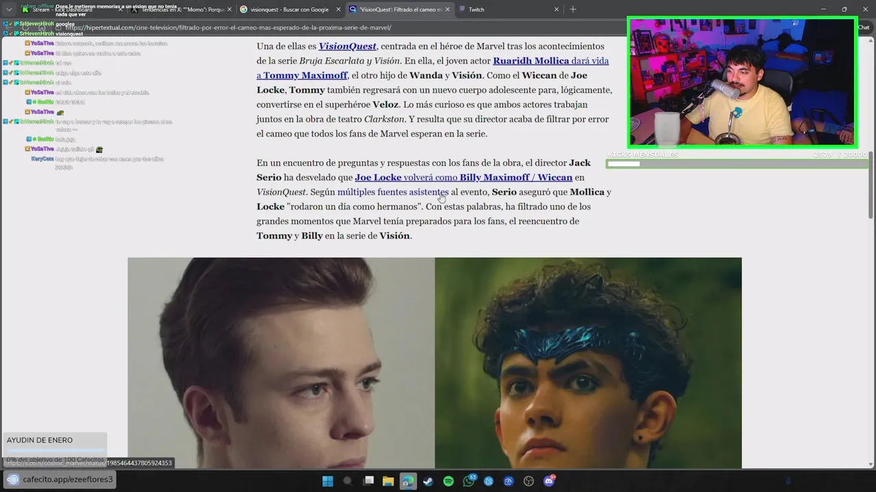The width and height of the screenshot is (876, 492).
Task: Open a new browser tab
Action: pos(573,10)
